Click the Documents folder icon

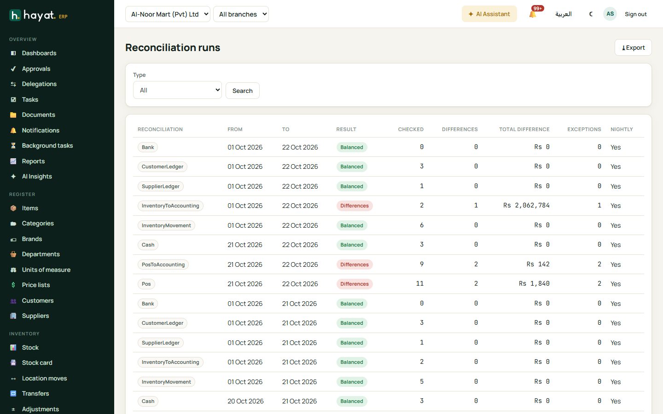click(13, 115)
